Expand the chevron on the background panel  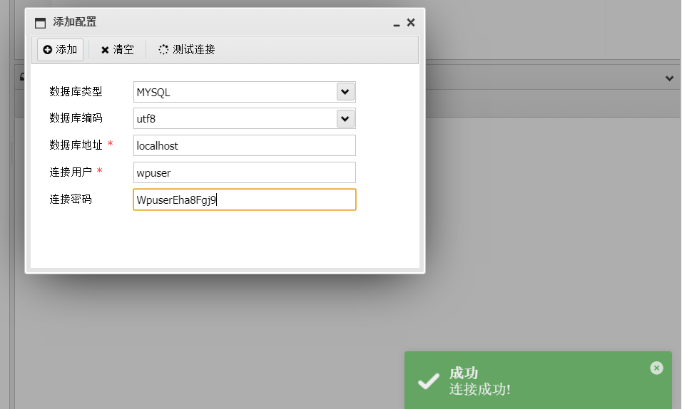[x=669, y=78]
